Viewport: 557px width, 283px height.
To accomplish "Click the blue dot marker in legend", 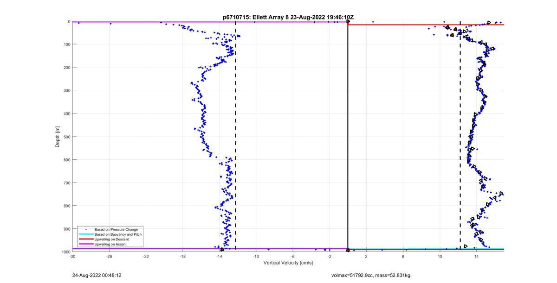I will [86, 229].
